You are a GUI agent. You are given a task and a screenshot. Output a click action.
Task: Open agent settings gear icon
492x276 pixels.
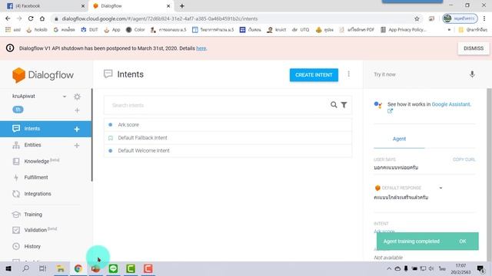point(77,97)
